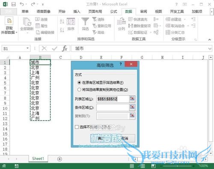Viewport: 214px width, 169px height.
Task: Select row 4 header
Action: click(x=5, y=78)
